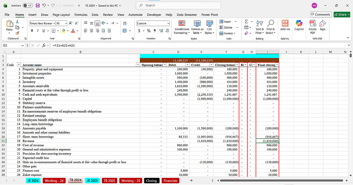Open the Power Pivot tab
Image resolution: width=353 pixels, height=185 pixels.
tap(210, 14)
